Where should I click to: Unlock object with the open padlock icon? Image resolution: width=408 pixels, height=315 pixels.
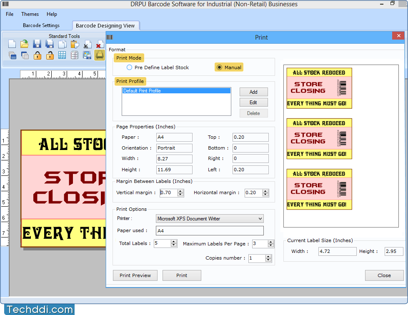pyautogui.click(x=50, y=55)
